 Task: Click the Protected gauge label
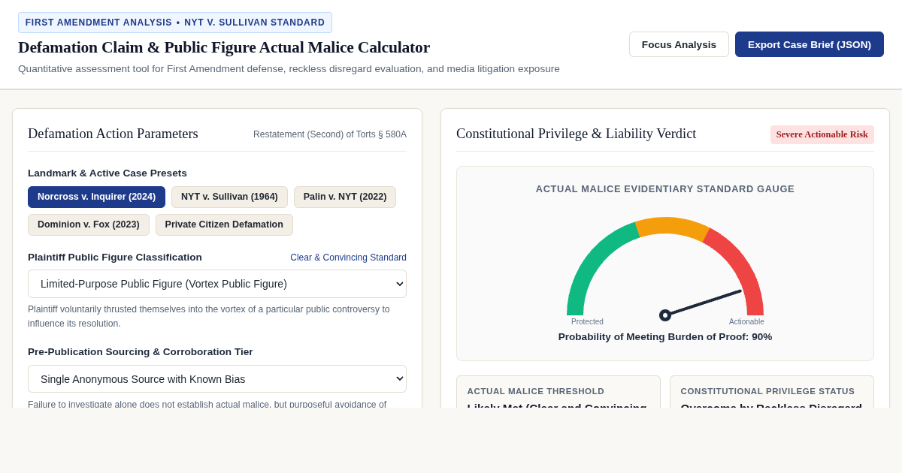pyautogui.click(x=587, y=321)
